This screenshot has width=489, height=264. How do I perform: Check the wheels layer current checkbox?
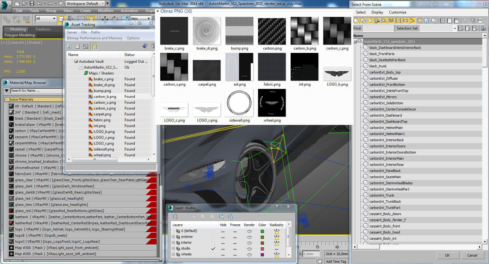213,254
